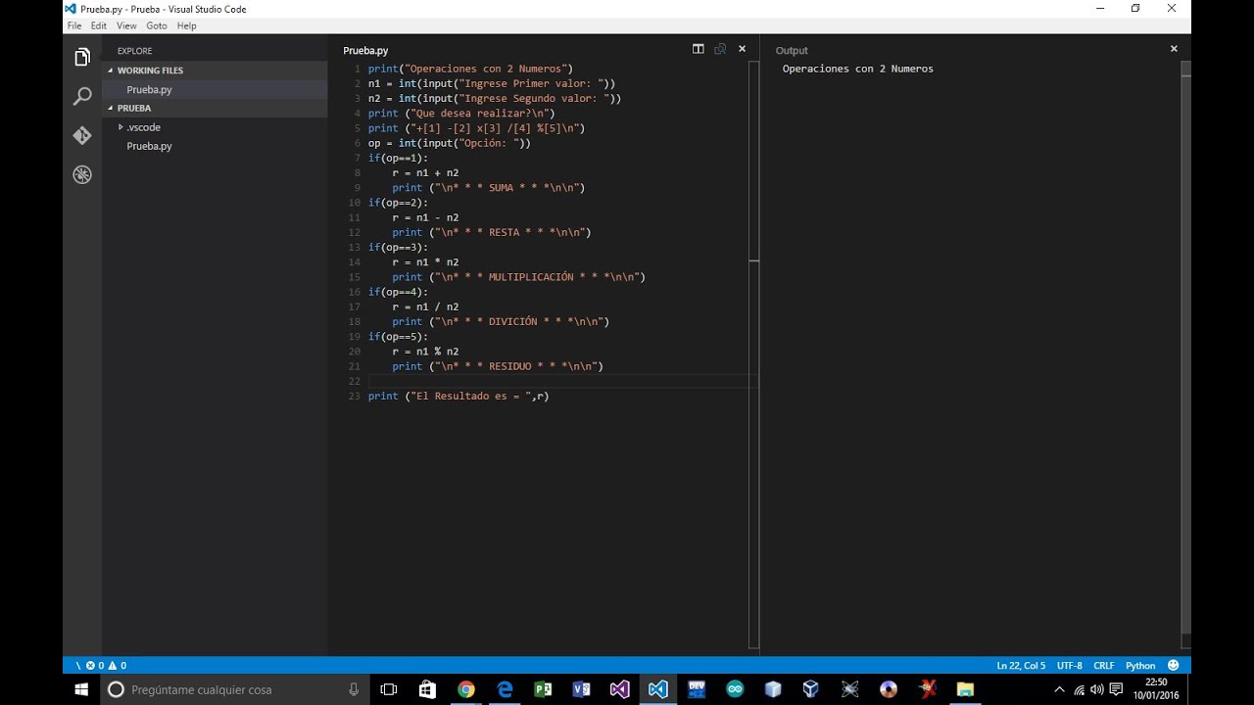The image size is (1254, 705).
Task: Open the File menu
Action: [74, 25]
